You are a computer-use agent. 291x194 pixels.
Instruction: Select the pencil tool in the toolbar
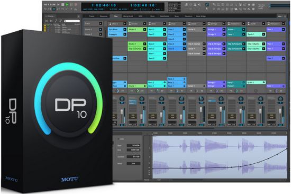tap(207, 4)
